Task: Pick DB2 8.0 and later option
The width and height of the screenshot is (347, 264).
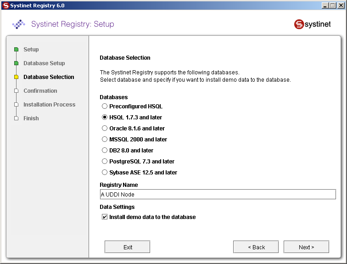Action: tap(105, 151)
